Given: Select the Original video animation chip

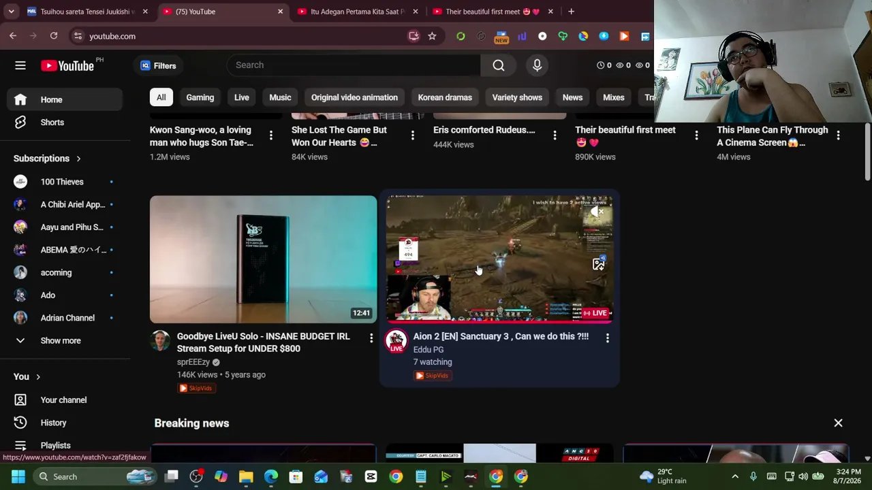Looking at the screenshot, I should pos(354,97).
